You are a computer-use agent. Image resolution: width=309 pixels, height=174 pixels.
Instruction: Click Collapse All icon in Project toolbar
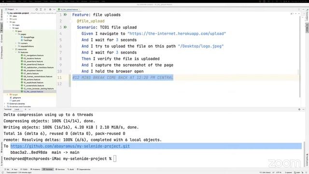point(45,10)
